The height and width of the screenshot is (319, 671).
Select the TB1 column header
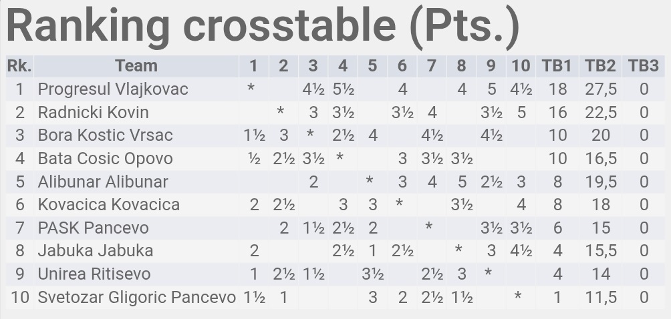(557, 66)
